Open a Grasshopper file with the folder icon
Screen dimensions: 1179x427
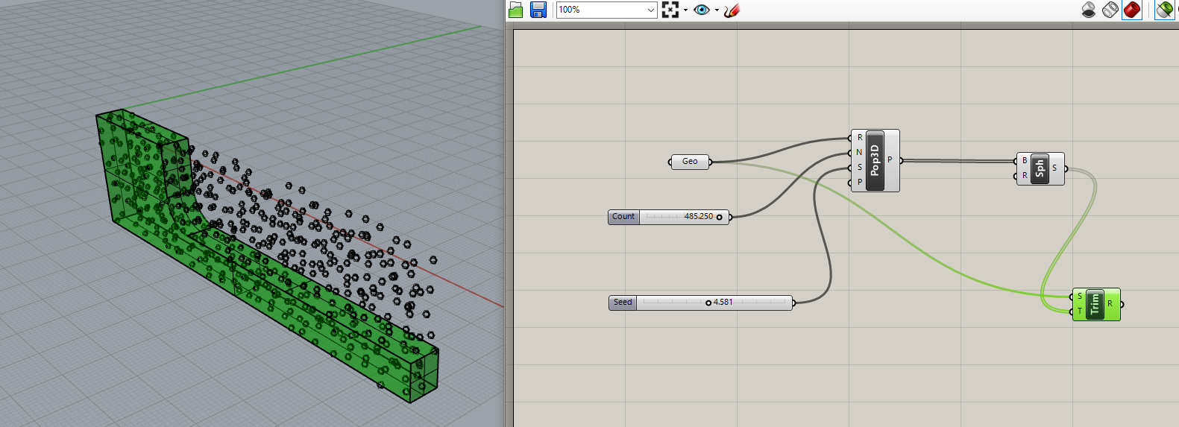click(516, 10)
